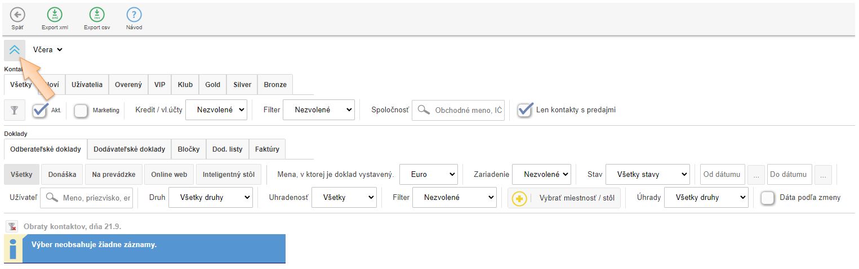Open the Mena currency dropdown set to Euro
The height and width of the screenshot is (269, 859).
click(428, 175)
